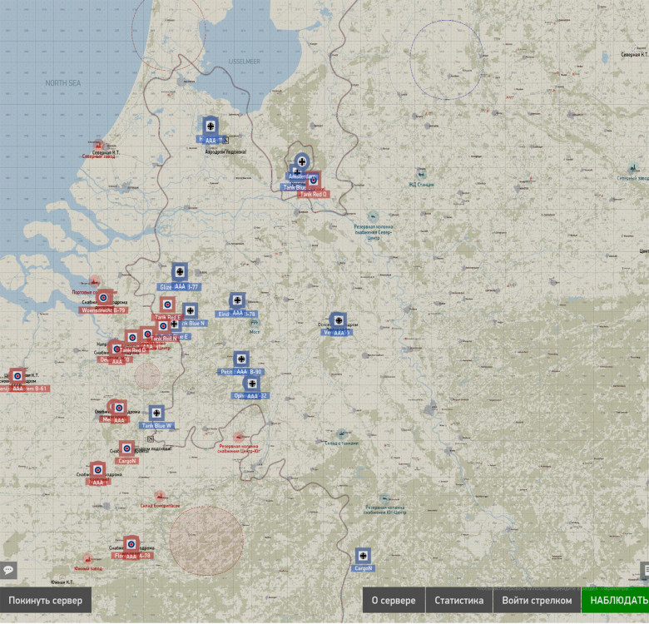Click teal convoy icon at Резервная колонна Север-Центр

coord(373,215)
